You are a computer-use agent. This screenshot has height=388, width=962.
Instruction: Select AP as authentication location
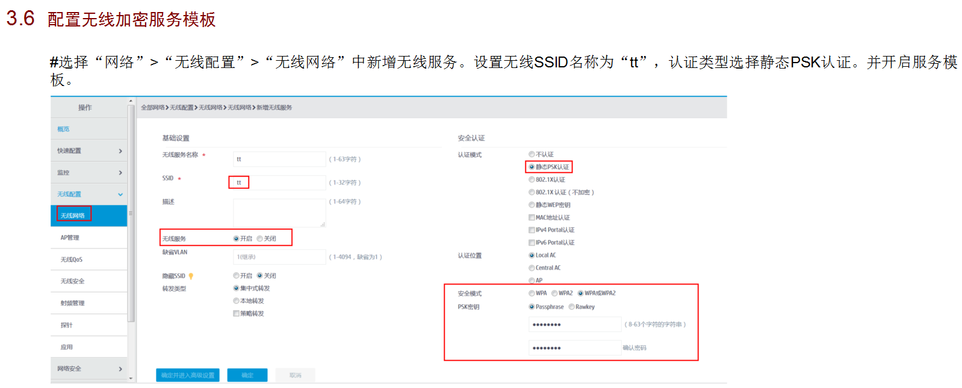(532, 280)
